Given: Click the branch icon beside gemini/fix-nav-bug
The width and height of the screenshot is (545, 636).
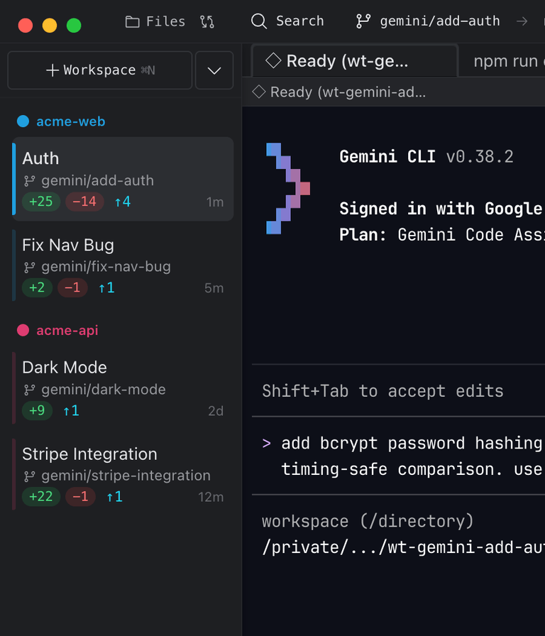Looking at the screenshot, I should click(30, 268).
